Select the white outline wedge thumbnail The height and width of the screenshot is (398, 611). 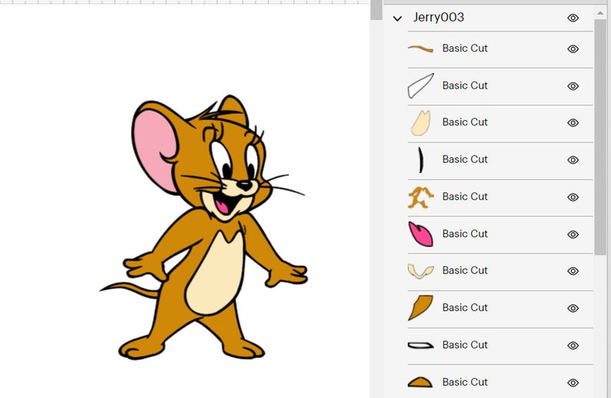pyautogui.click(x=421, y=85)
